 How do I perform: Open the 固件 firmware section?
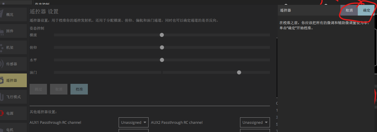(x=13, y=31)
